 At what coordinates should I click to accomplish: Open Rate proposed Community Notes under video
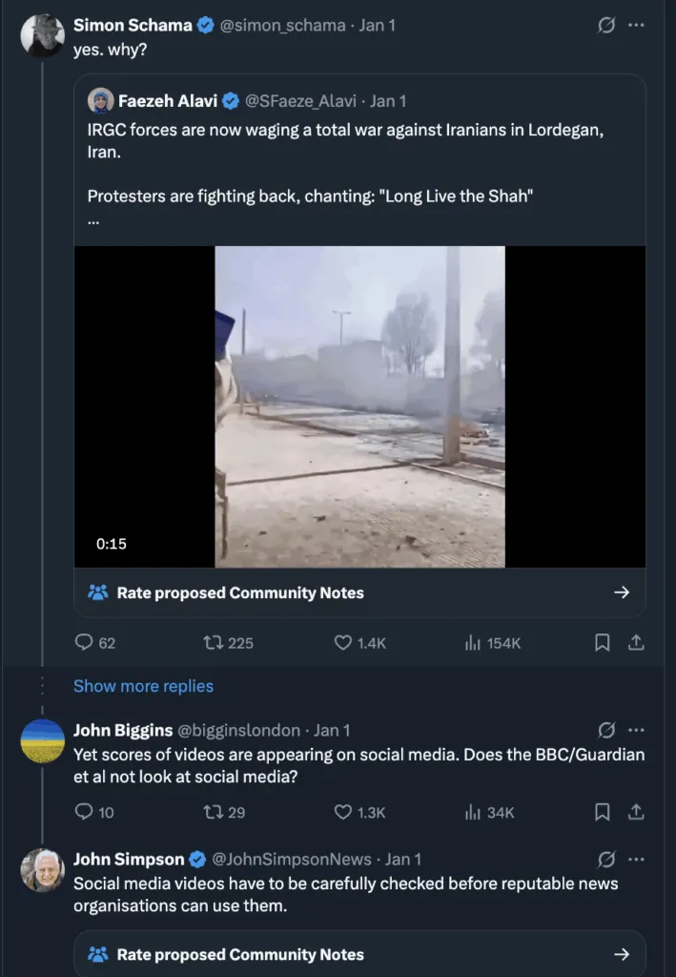(359, 592)
